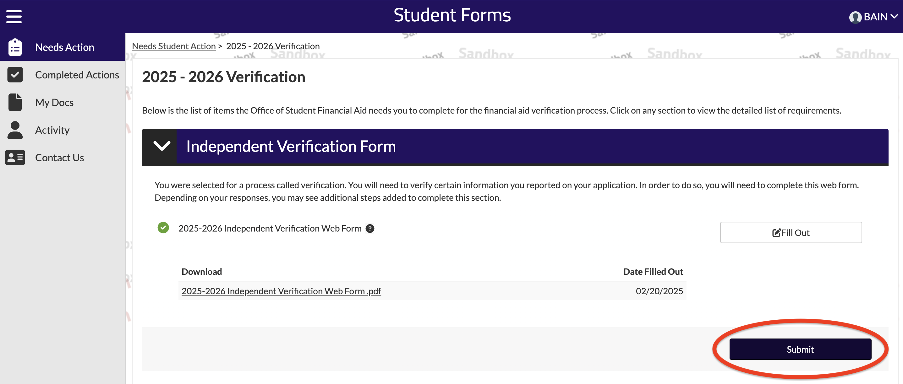Screen dimensions: 903x384
Task: Click the Date Filled Out column header
Action: tap(653, 271)
